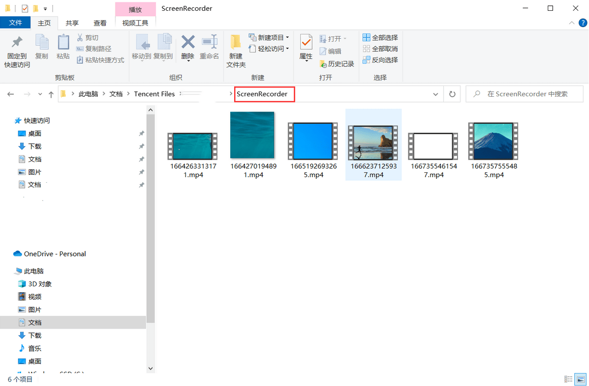Go to 文档 in the address path
This screenshot has height=386, width=589.
coord(116,94)
